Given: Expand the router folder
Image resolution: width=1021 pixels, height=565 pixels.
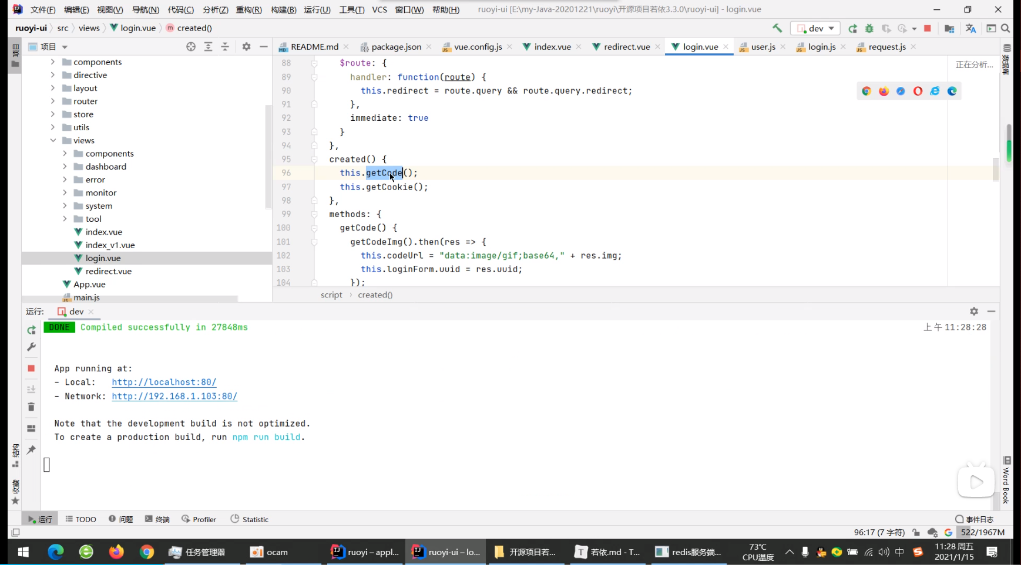Looking at the screenshot, I should pyautogui.click(x=52, y=101).
